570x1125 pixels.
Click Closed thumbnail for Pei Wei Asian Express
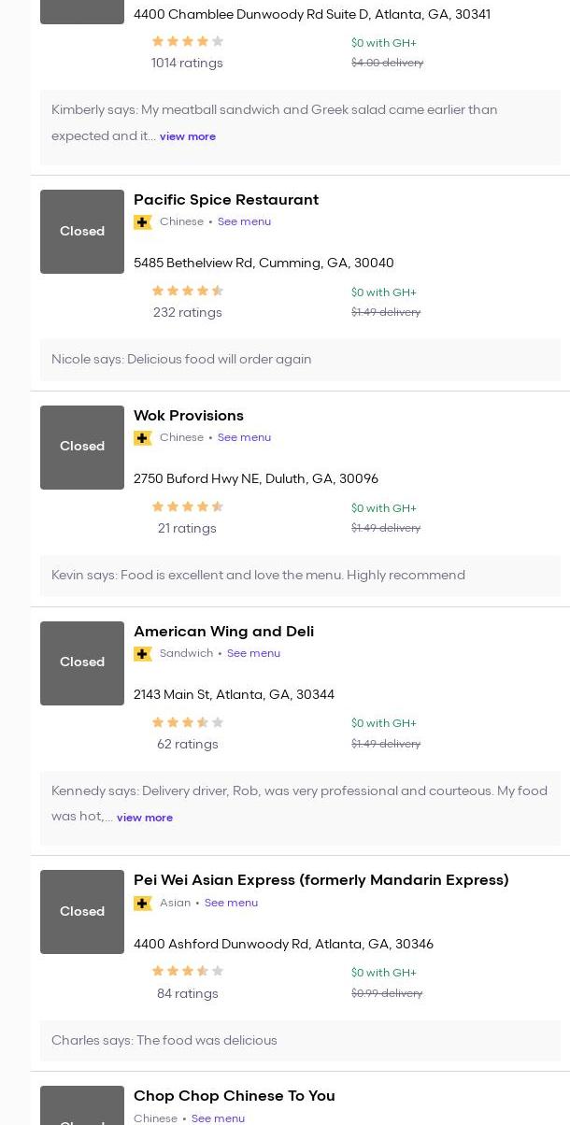[x=82, y=912]
